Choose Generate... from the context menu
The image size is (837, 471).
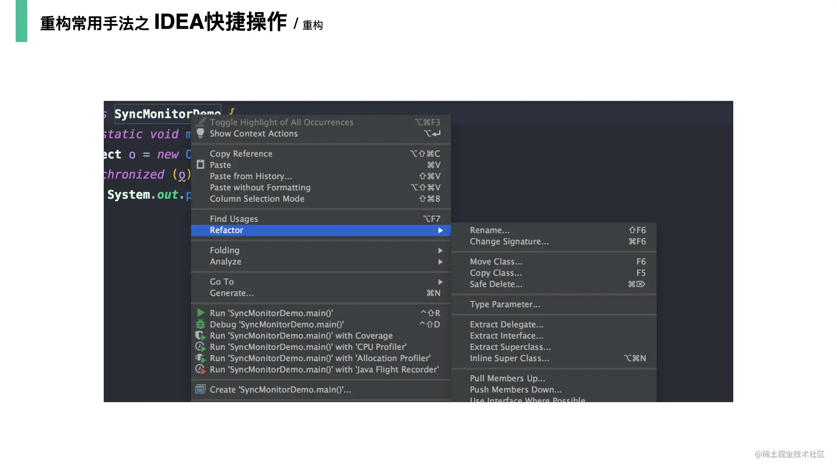(x=321, y=293)
